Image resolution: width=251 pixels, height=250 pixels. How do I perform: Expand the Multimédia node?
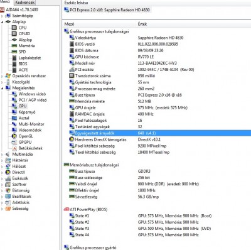[3, 155]
